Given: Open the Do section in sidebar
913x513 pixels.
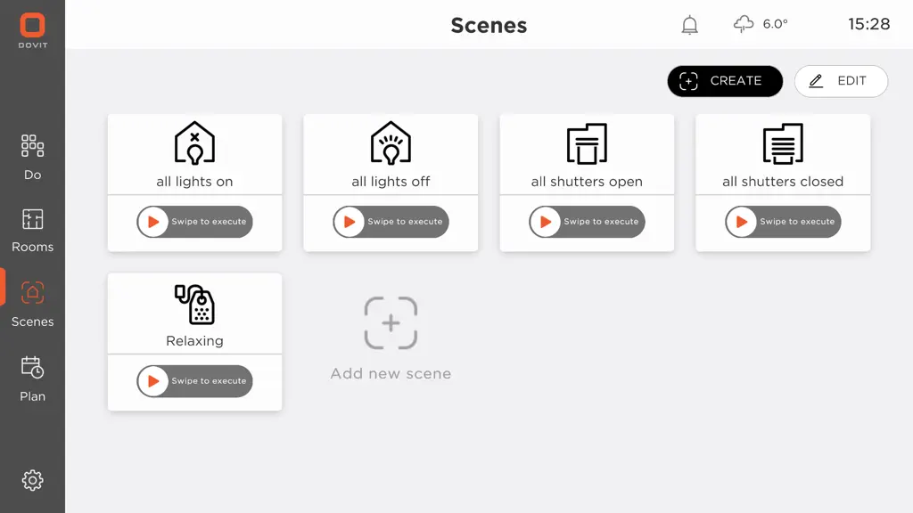Looking at the screenshot, I should point(33,157).
